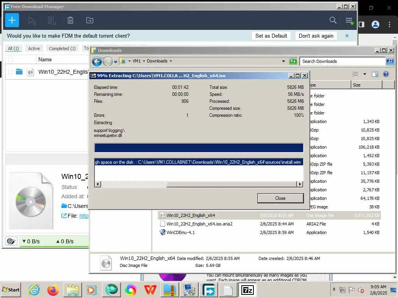Screen dimensions: 398x298
Task: Expand the breadcrumb arrow before VM1
Action: [x=129, y=61]
